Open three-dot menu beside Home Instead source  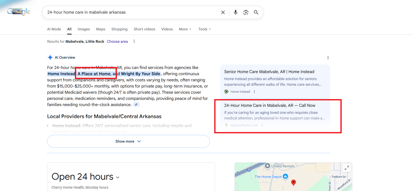(x=254, y=92)
